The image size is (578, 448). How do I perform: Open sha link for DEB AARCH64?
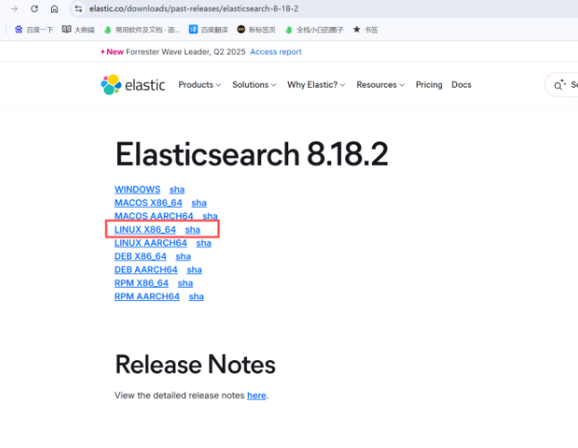pos(194,270)
